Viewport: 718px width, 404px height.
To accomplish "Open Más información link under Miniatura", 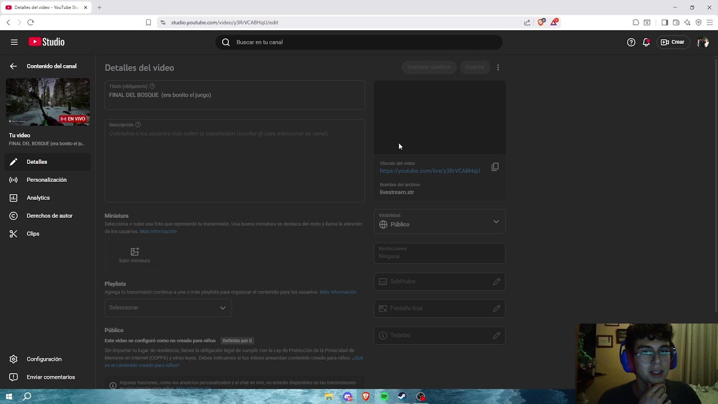I will coord(158,231).
